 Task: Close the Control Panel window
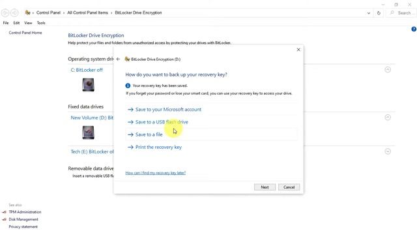(410, 5)
